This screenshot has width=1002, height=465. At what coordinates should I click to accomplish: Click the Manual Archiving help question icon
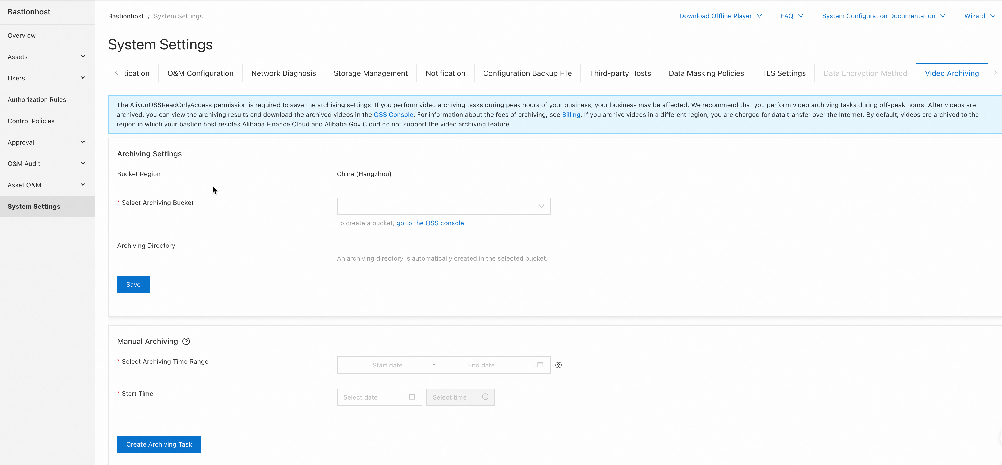[186, 341]
